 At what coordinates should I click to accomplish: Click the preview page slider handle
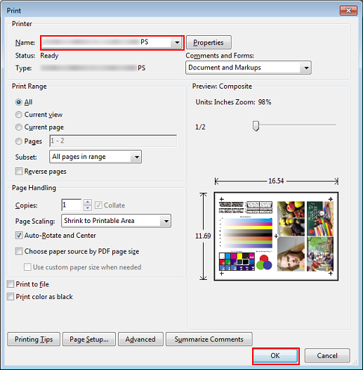[x=256, y=126]
